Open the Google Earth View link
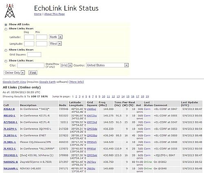The width and height of the screenshot is (204, 173). point(14,82)
